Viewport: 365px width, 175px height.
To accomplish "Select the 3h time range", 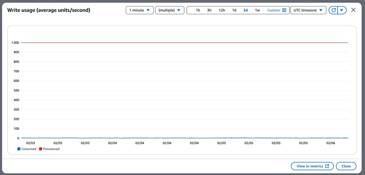I will click(x=209, y=10).
